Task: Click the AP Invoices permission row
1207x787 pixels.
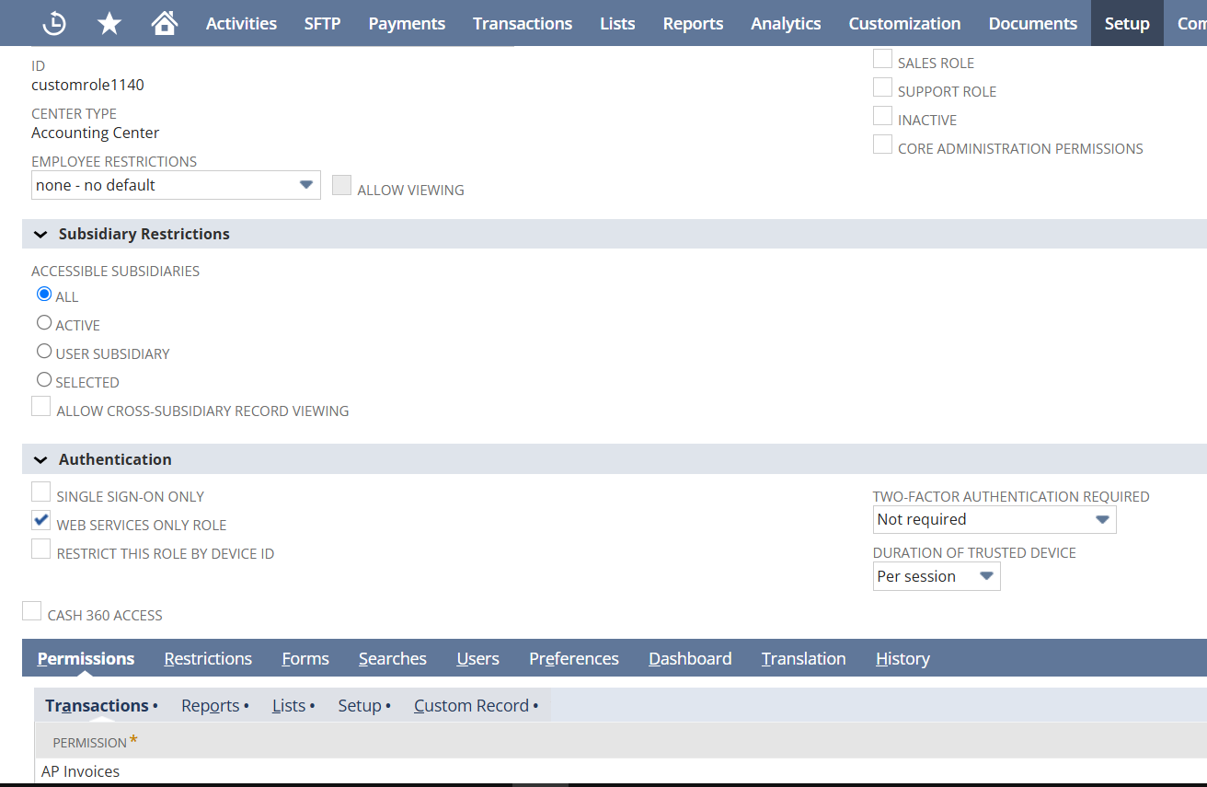Action: (81, 771)
